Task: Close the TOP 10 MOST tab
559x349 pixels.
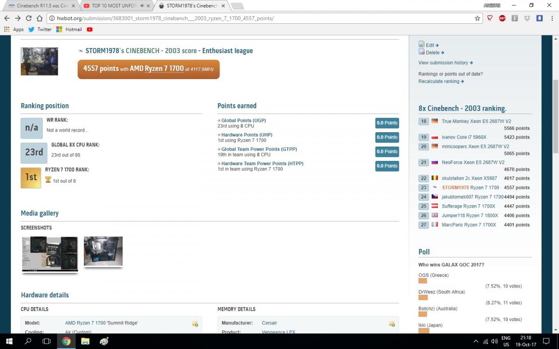Action: (x=149, y=6)
